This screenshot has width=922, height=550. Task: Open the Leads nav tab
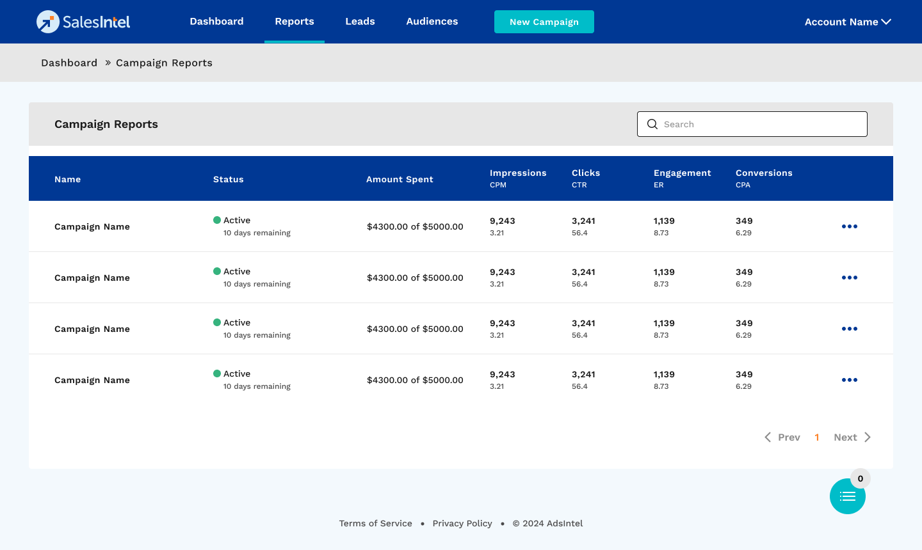[x=360, y=22]
